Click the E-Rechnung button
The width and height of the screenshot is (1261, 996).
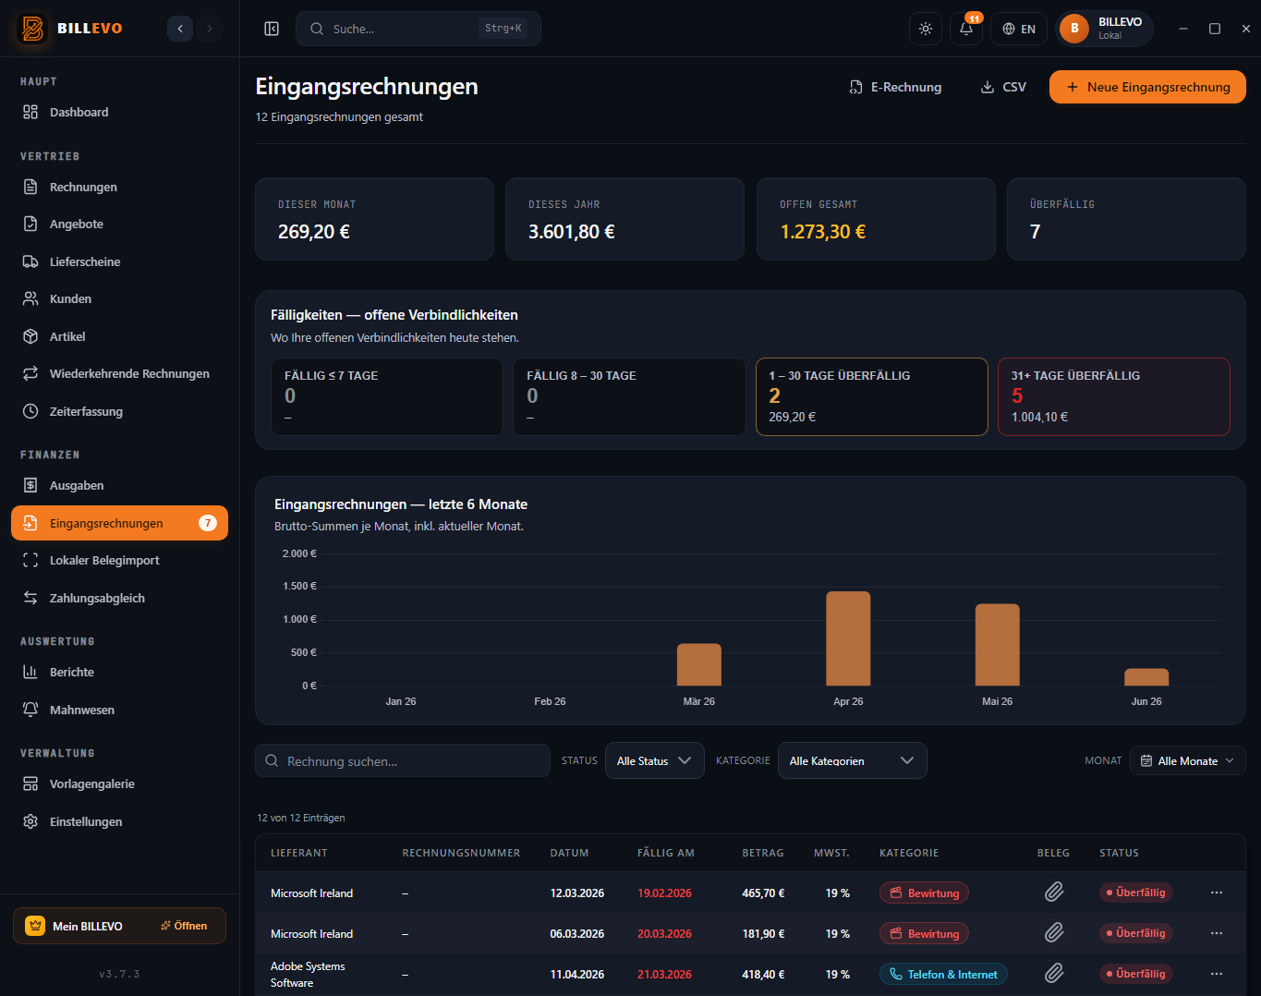pyautogui.click(x=895, y=87)
